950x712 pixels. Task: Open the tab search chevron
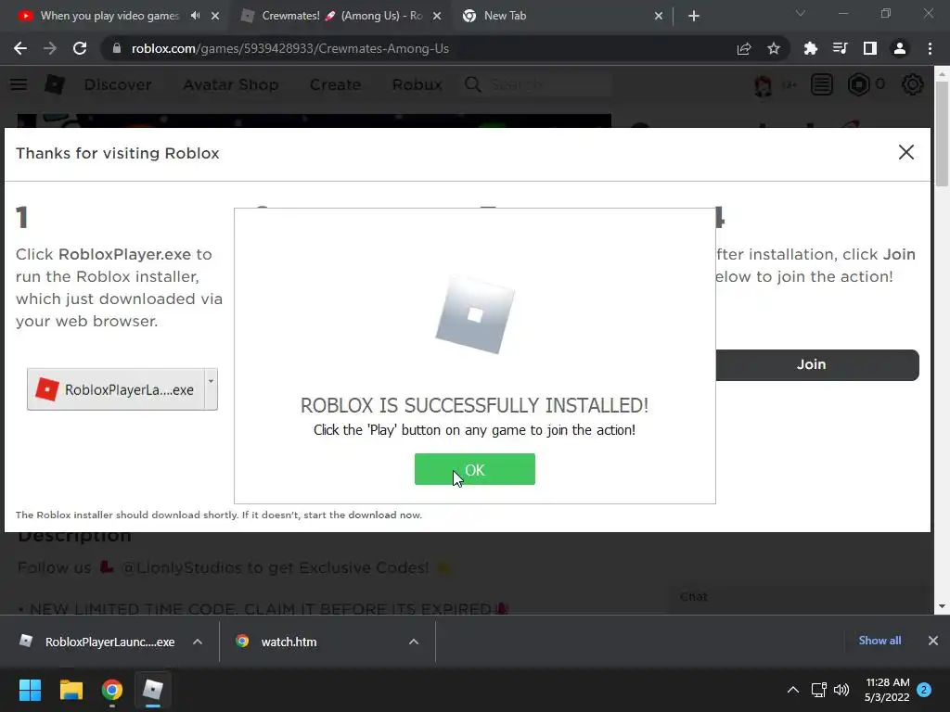(801, 13)
